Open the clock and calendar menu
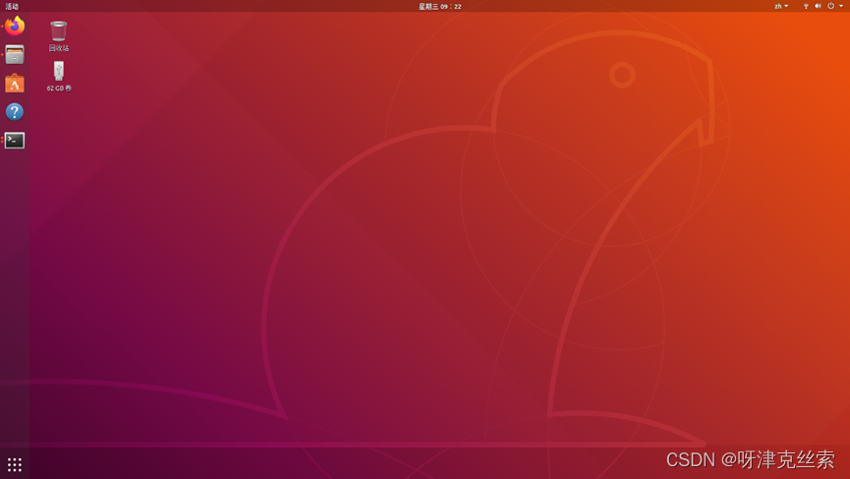Screen dimensions: 850x479 click(x=439, y=7)
